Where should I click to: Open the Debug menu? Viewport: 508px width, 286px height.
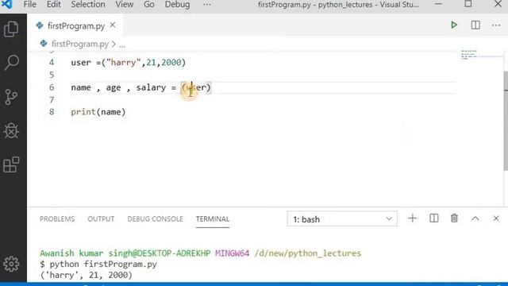(177, 5)
